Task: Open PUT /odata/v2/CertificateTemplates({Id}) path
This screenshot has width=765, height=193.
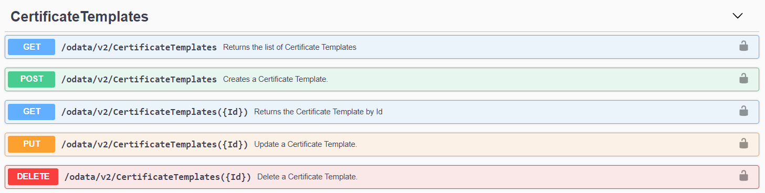Action: 154,145
